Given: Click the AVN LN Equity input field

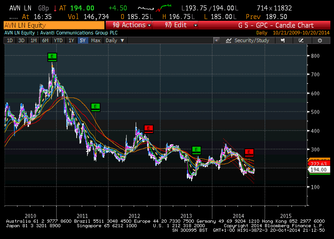Looking at the screenshot, I should pos(54,25).
